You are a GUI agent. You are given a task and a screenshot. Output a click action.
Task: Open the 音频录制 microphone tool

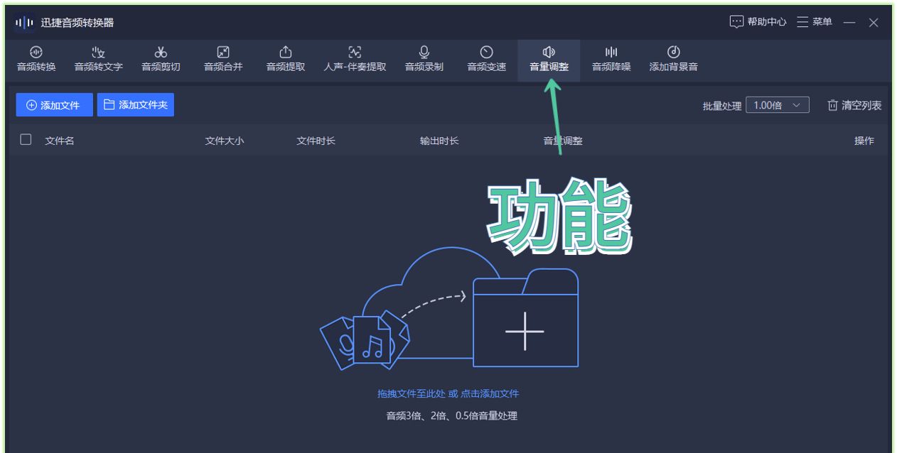pyautogui.click(x=424, y=60)
